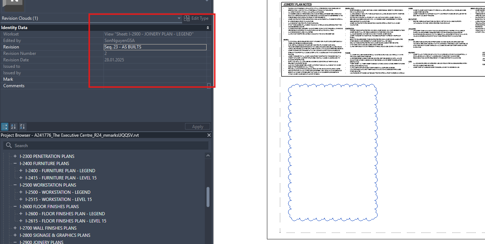This screenshot has height=244, width=485.
Task: Collapse the Identity Data section chevron
Action: (x=207, y=27)
